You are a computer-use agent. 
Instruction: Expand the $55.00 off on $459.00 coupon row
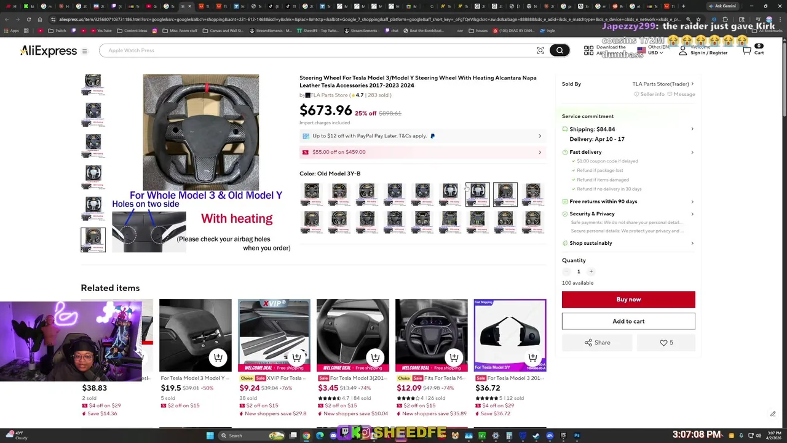click(x=422, y=152)
